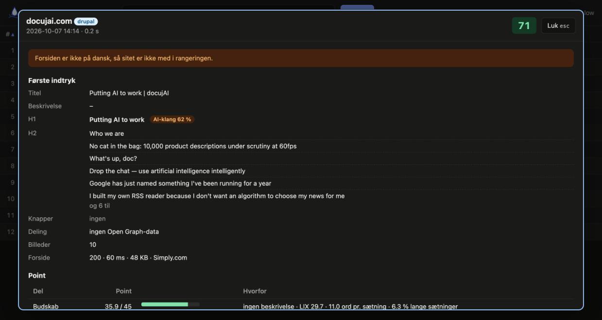602x320 pixels.
Task: Select the H2 entry 'What's up, doc?'
Action: [113, 159]
